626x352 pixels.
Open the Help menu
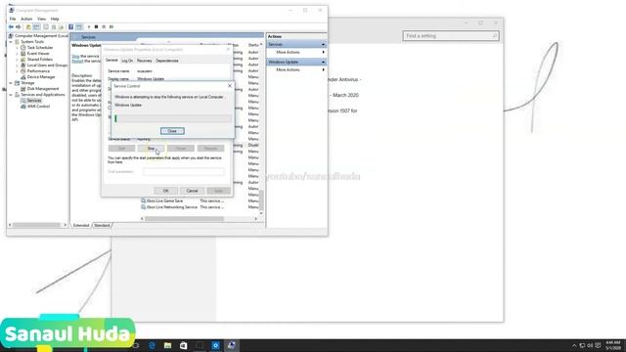tap(55, 19)
